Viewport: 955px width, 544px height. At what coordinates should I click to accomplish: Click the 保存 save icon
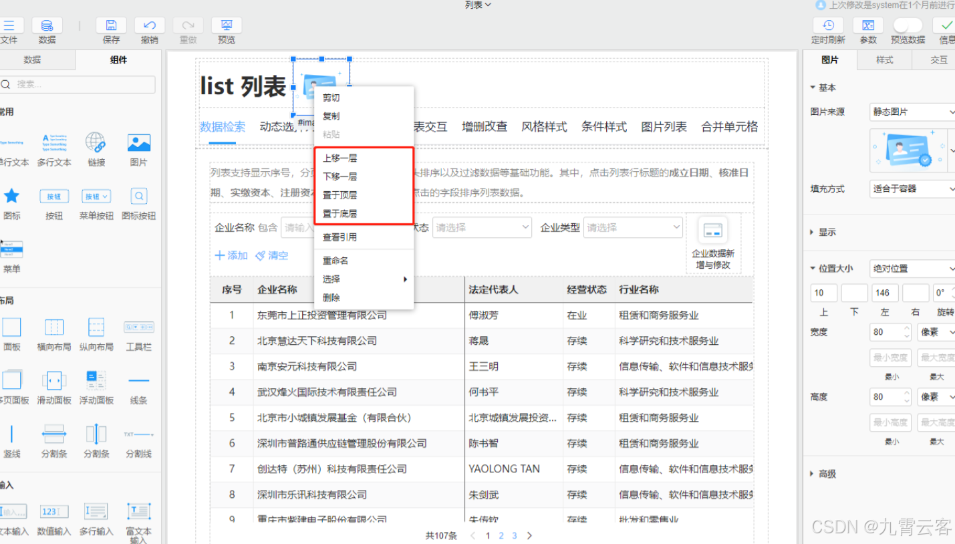point(111,26)
